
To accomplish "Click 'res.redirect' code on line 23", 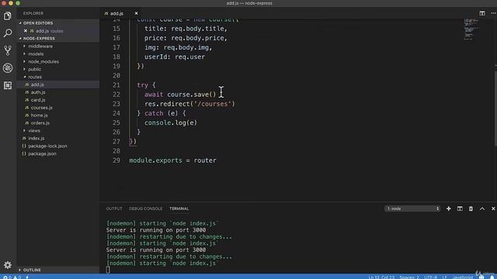I will [x=168, y=104].
